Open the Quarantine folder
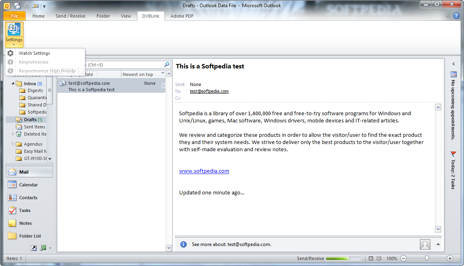Image resolution: width=464 pixels, height=266 pixels. point(37,98)
